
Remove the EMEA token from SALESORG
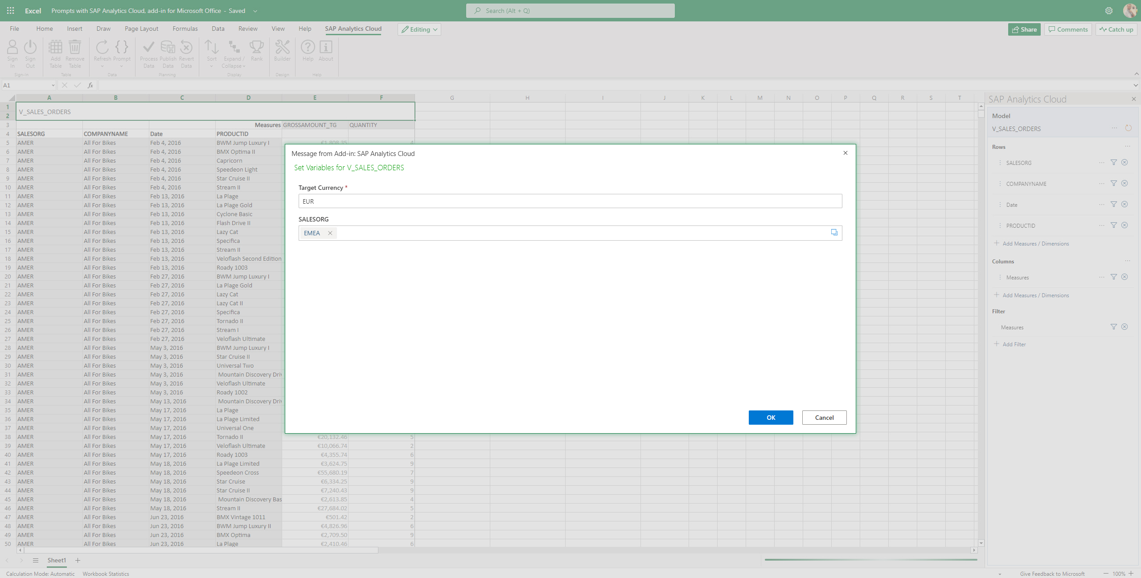(x=330, y=233)
